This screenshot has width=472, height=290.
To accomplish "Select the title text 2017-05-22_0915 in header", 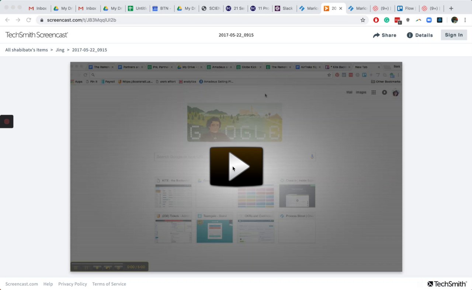I will click(x=236, y=35).
